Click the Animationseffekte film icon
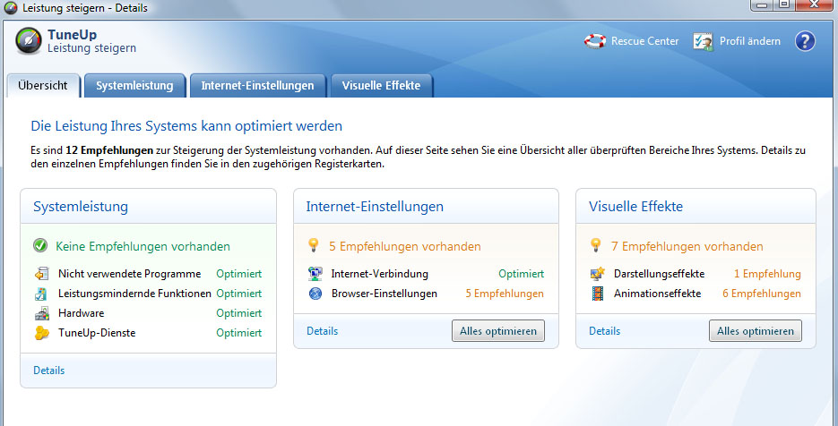Image resolution: width=838 pixels, height=426 pixels. point(598,294)
